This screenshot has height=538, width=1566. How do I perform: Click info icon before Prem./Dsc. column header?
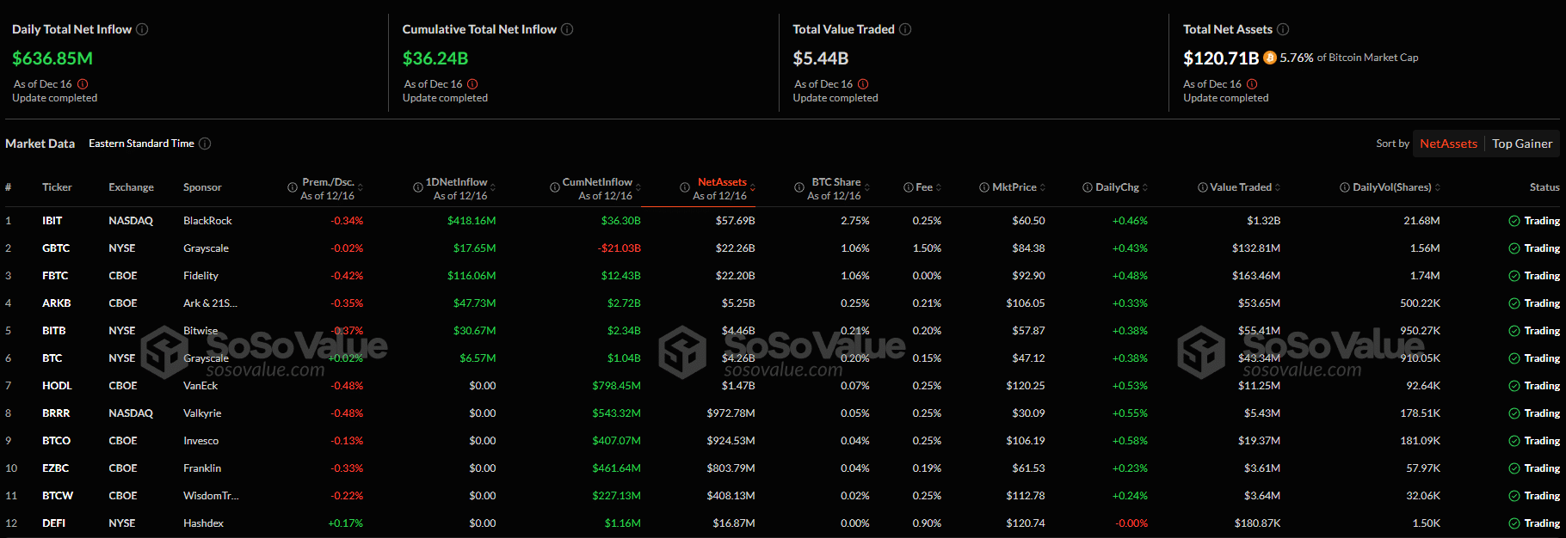coord(293,187)
